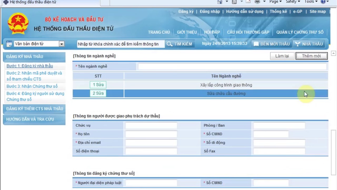Open the browser Help icon menu
Image resolution: width=337 pixels, height=190 pixels.
(323, 2)
